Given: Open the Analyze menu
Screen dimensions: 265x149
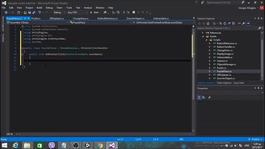Looking at the screenshot, I should coord(88,7).
